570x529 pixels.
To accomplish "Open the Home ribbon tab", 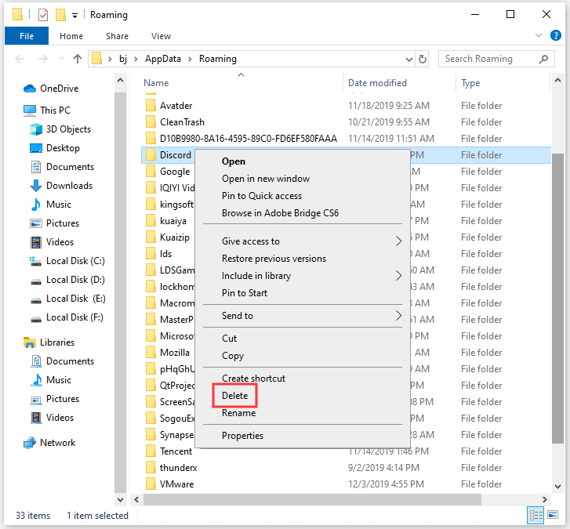I will pyautogui.click(x=71, y=36).
